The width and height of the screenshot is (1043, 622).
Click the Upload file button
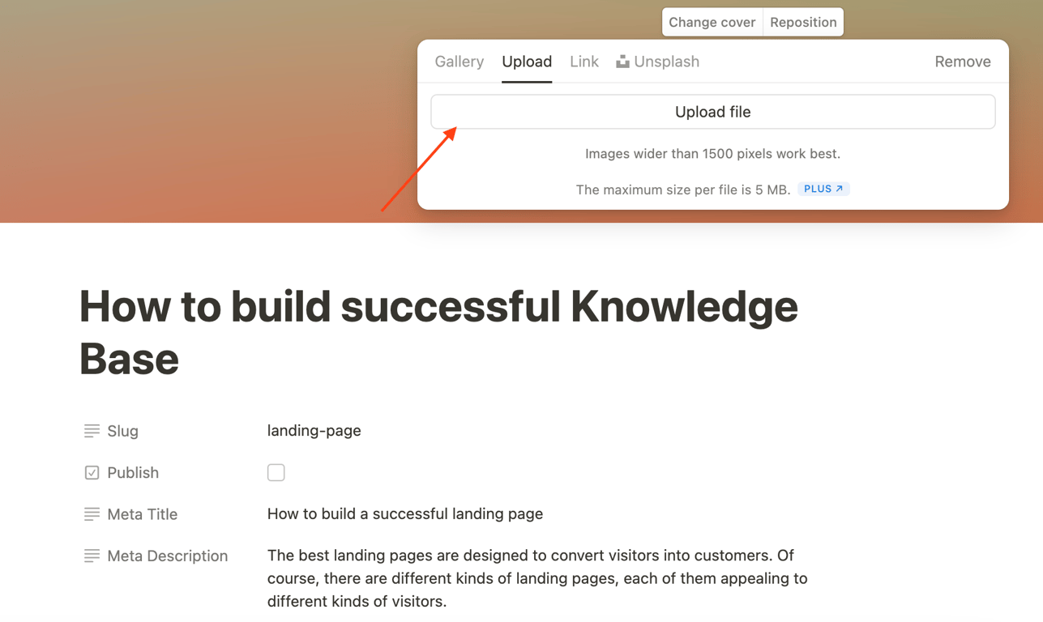pos(712,112)
